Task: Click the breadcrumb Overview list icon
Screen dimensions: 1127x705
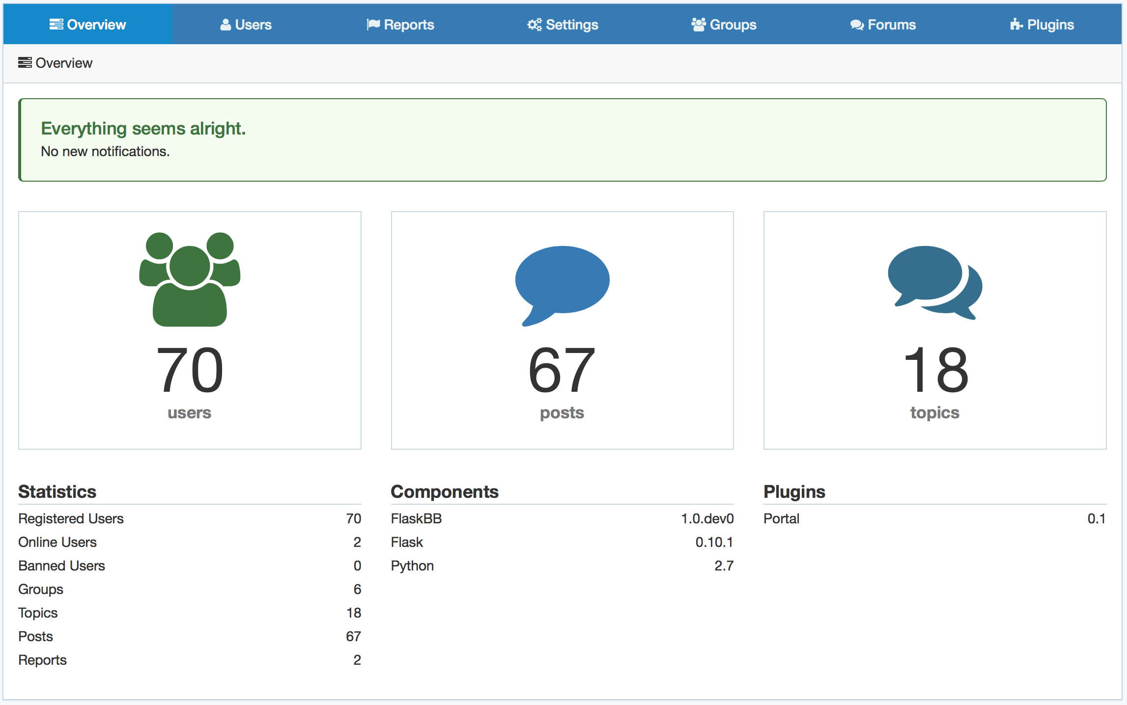Action: [25, 63]
